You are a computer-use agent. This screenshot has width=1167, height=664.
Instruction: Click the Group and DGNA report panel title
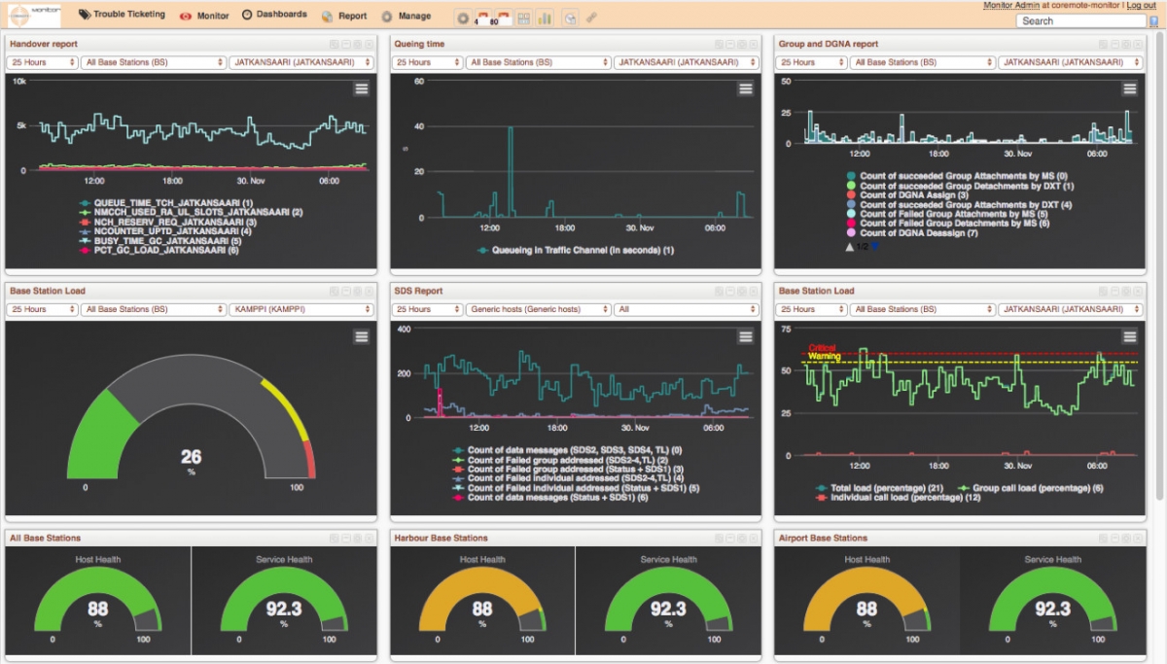pyautogui.click(x=829, y=44)
